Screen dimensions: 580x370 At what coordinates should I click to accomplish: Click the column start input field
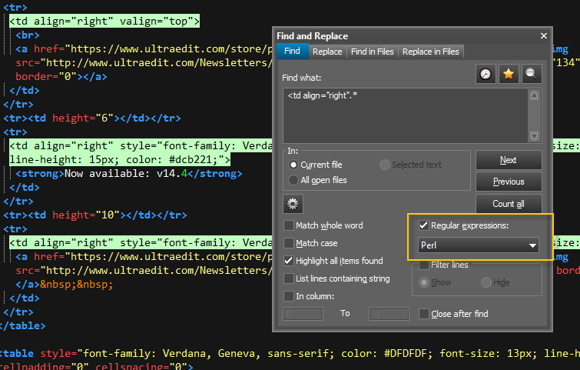click(x=303, y=314)
